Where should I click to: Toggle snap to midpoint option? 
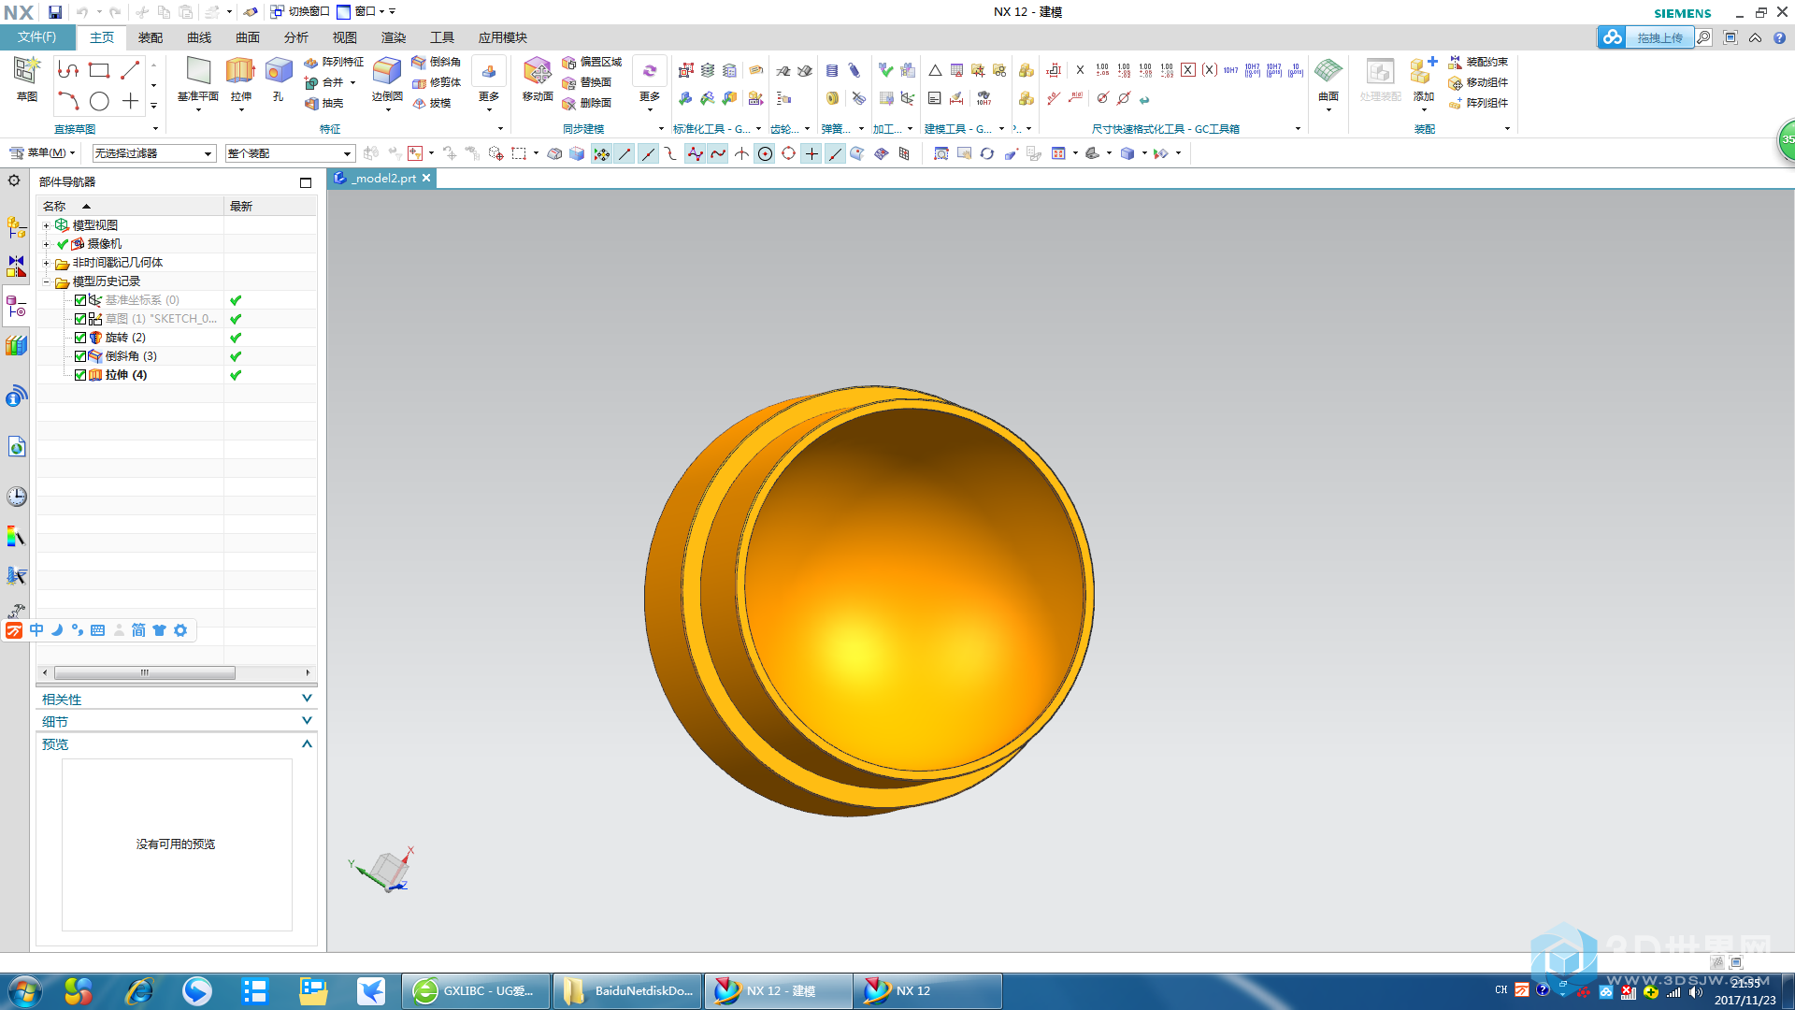pyautogui.click(x=648, y=153)
